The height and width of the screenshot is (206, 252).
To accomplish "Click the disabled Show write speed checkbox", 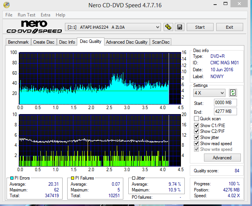I will click(196, 149).
